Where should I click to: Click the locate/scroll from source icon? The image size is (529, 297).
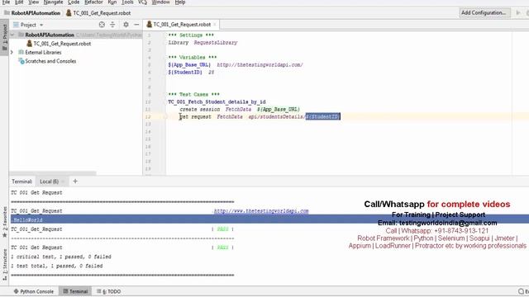click(102, 25)
